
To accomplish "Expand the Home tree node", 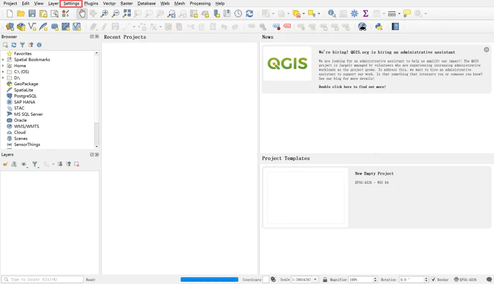I will click(x=3, y=66).
